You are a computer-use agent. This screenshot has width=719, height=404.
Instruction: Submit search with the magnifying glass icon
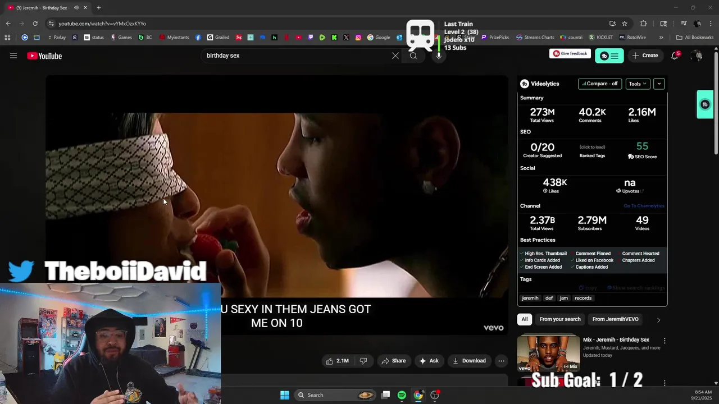(x=413, y=56)
